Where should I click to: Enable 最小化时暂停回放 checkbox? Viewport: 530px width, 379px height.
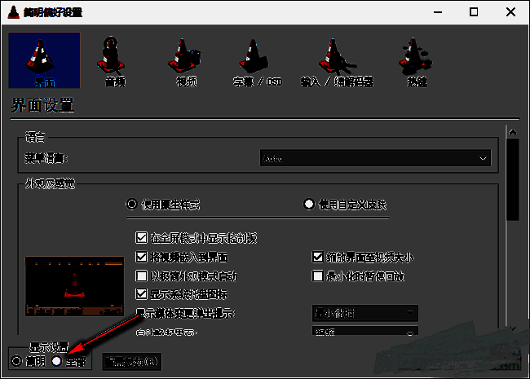(x=317, y=276)
